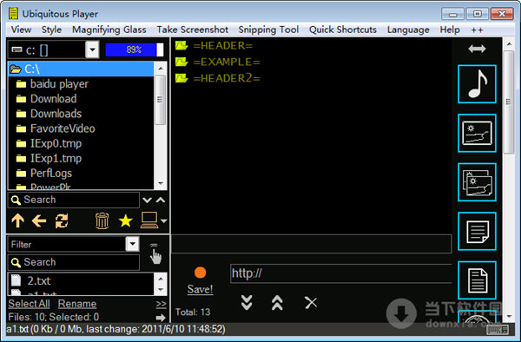Open the =EXAMPLE= playlist entry
Screen dimensions: 521x342
point(218,62)
